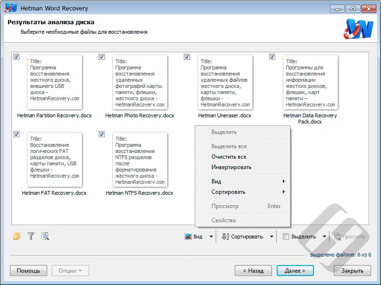Screen dimensions: 381x285
Task: Uncheck Hetman Uneraser.docx checkbox
Action: coord(187,57)
